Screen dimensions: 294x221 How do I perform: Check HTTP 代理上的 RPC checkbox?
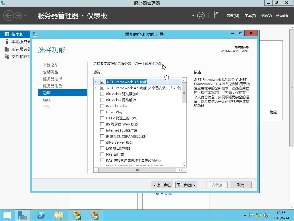102,118
